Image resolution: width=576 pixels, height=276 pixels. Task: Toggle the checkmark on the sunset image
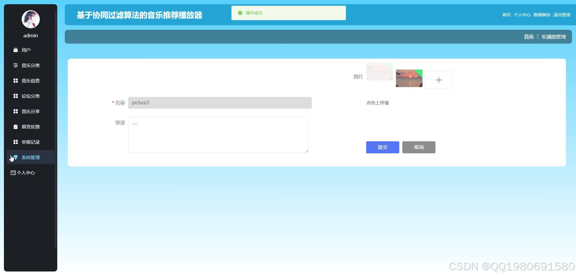coord(416,76)
